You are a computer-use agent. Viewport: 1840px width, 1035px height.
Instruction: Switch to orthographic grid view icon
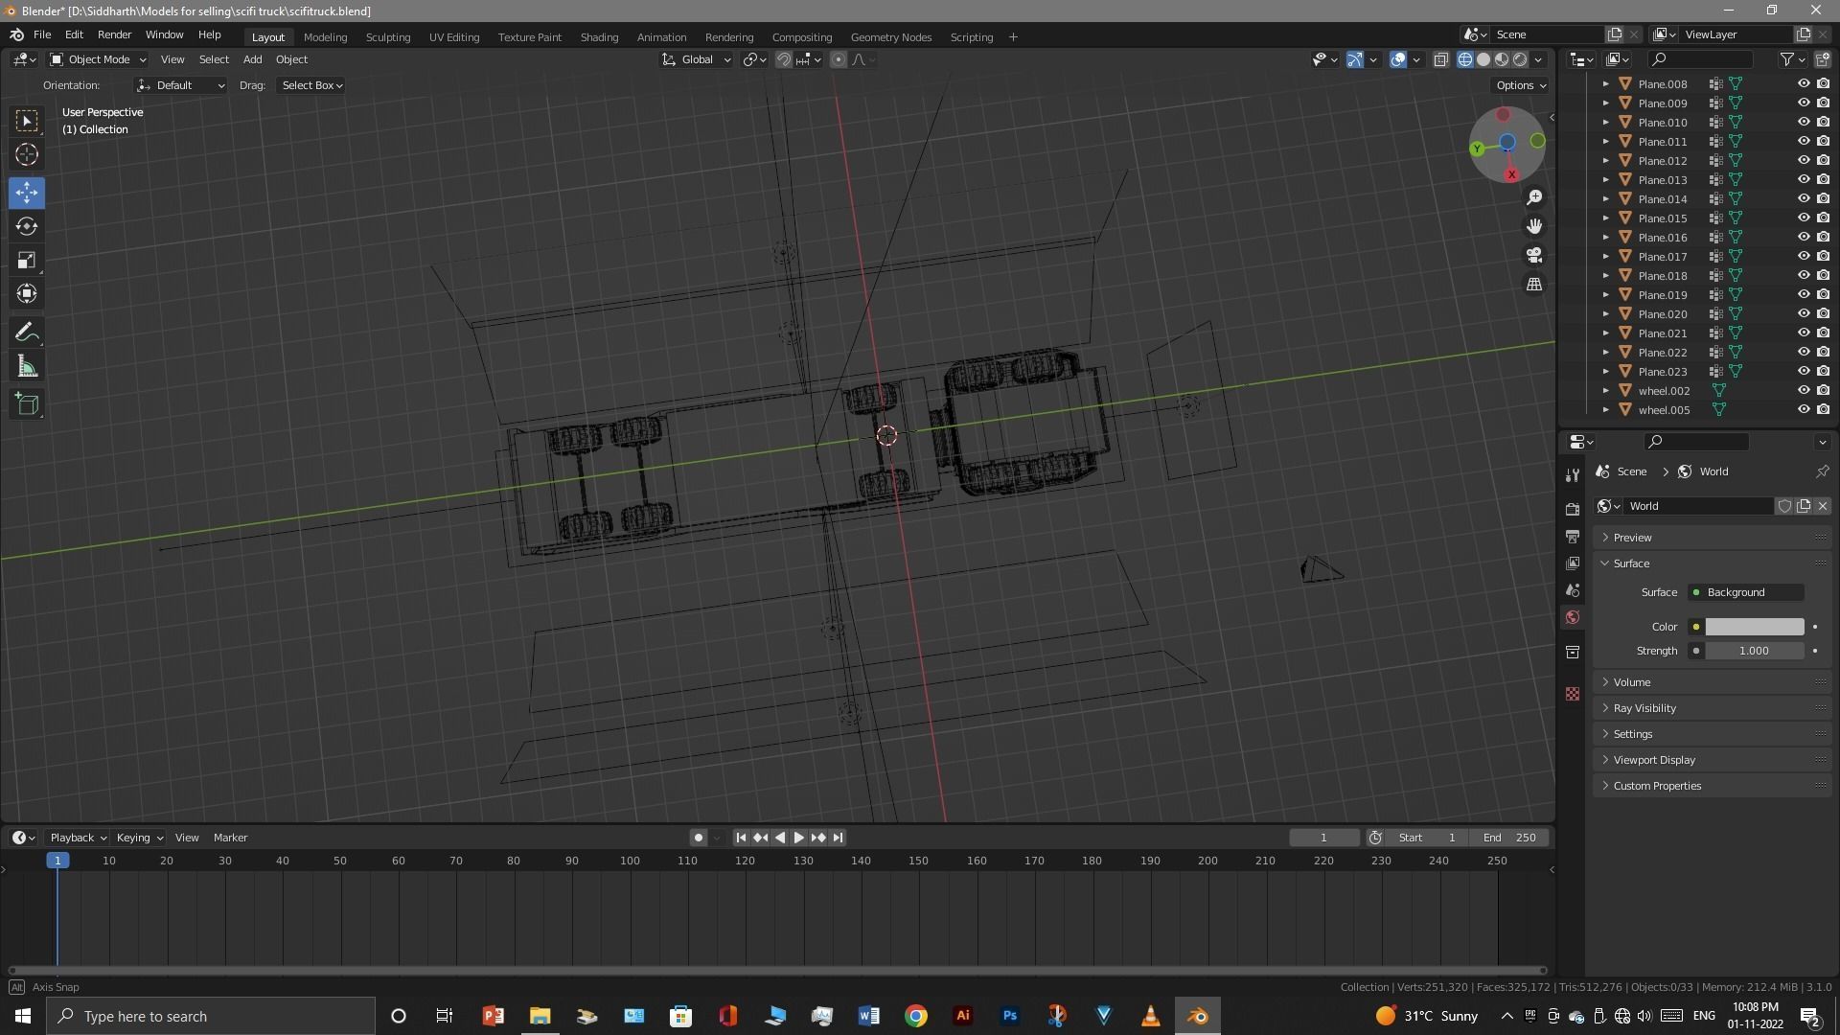tap(1534, 285)
